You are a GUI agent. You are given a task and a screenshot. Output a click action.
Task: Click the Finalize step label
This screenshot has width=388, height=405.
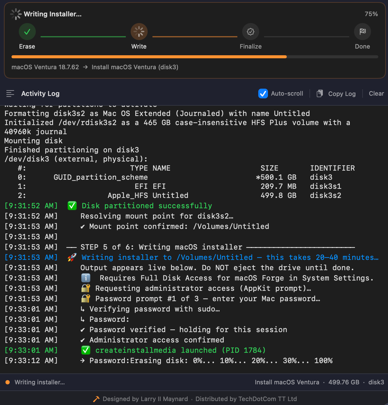pos(251,46)
